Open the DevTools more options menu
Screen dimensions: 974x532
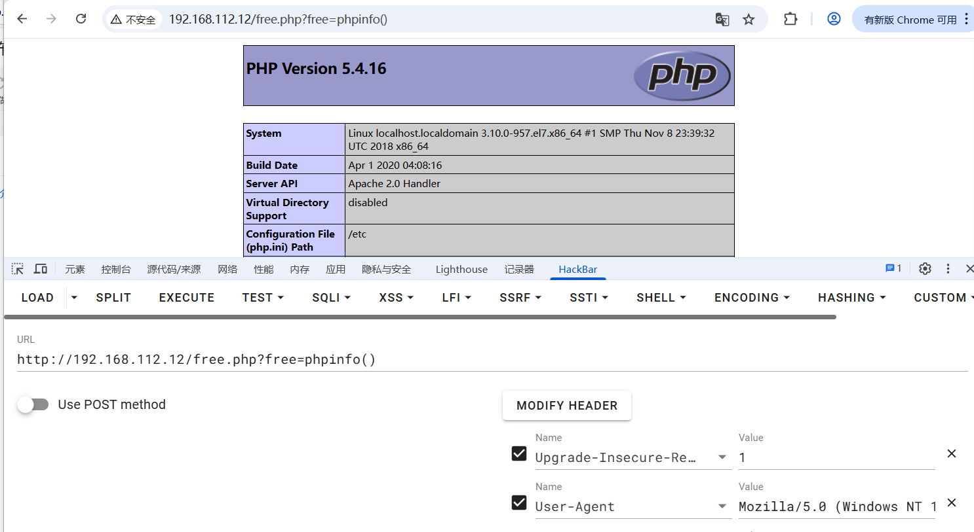(948, 268)
